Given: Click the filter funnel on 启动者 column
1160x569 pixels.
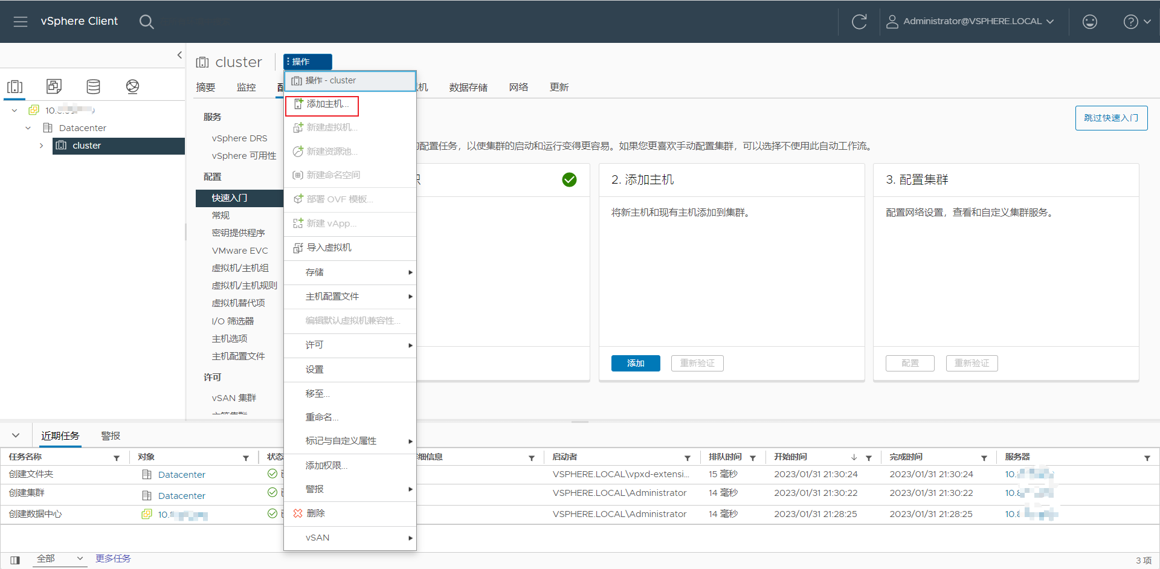Looking at the screenshot, I should point(688,457).
